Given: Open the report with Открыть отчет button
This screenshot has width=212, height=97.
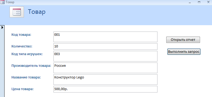Looking at the screenshot, I should click(x=183, y=40).
